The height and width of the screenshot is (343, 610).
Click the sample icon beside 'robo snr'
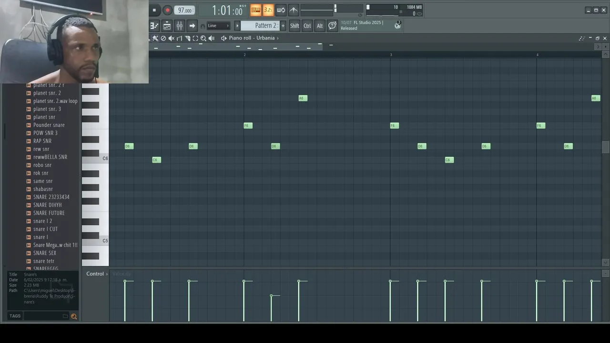click(29, 165)
